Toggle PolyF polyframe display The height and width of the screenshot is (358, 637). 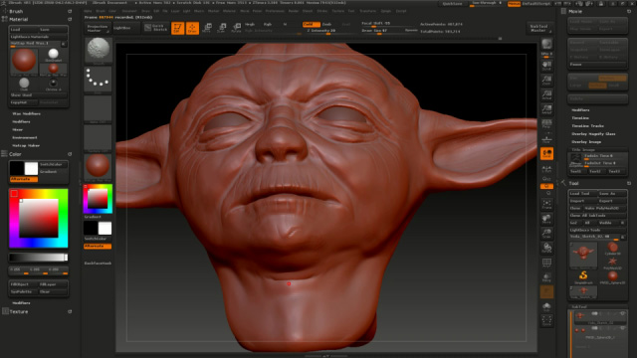click(x=546, y=263)
